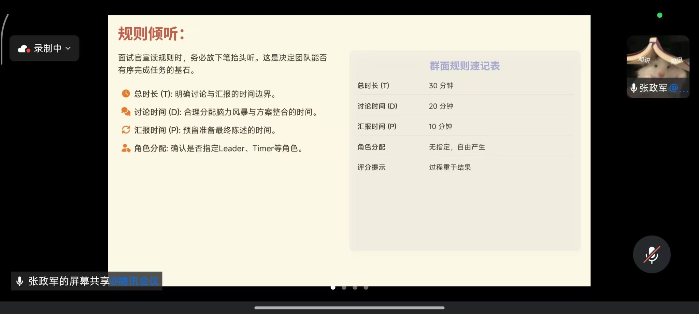Unmute with the crossed-out microphone button

click(x=652, y=254)
